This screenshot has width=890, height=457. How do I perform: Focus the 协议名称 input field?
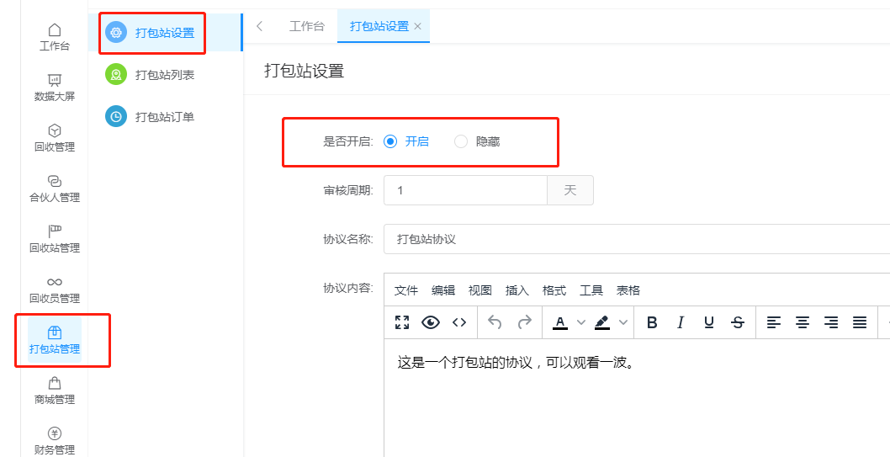coord(637,239)
